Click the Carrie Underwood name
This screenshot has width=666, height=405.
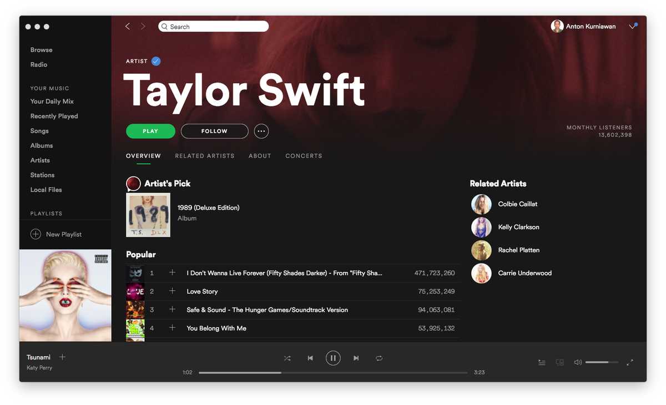[x=524, y=273]
